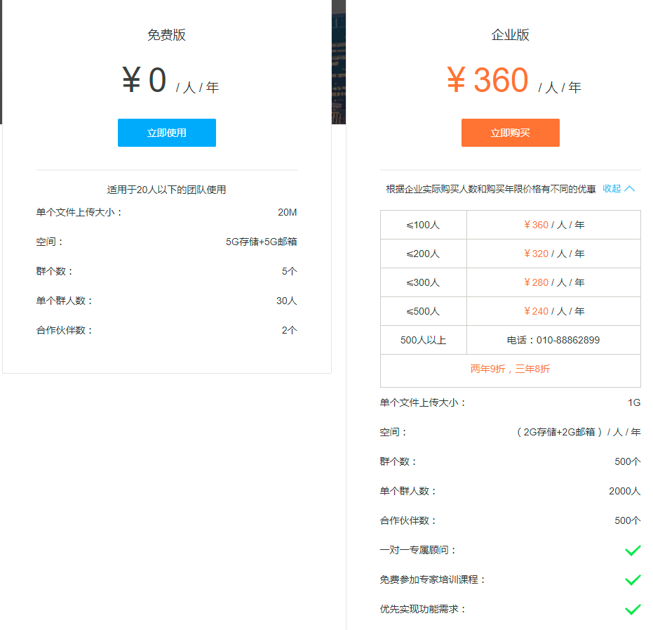The image size is (653, 630).
Task: Click the 两年9折，三年8折 discount text
Action: point(510,369)
